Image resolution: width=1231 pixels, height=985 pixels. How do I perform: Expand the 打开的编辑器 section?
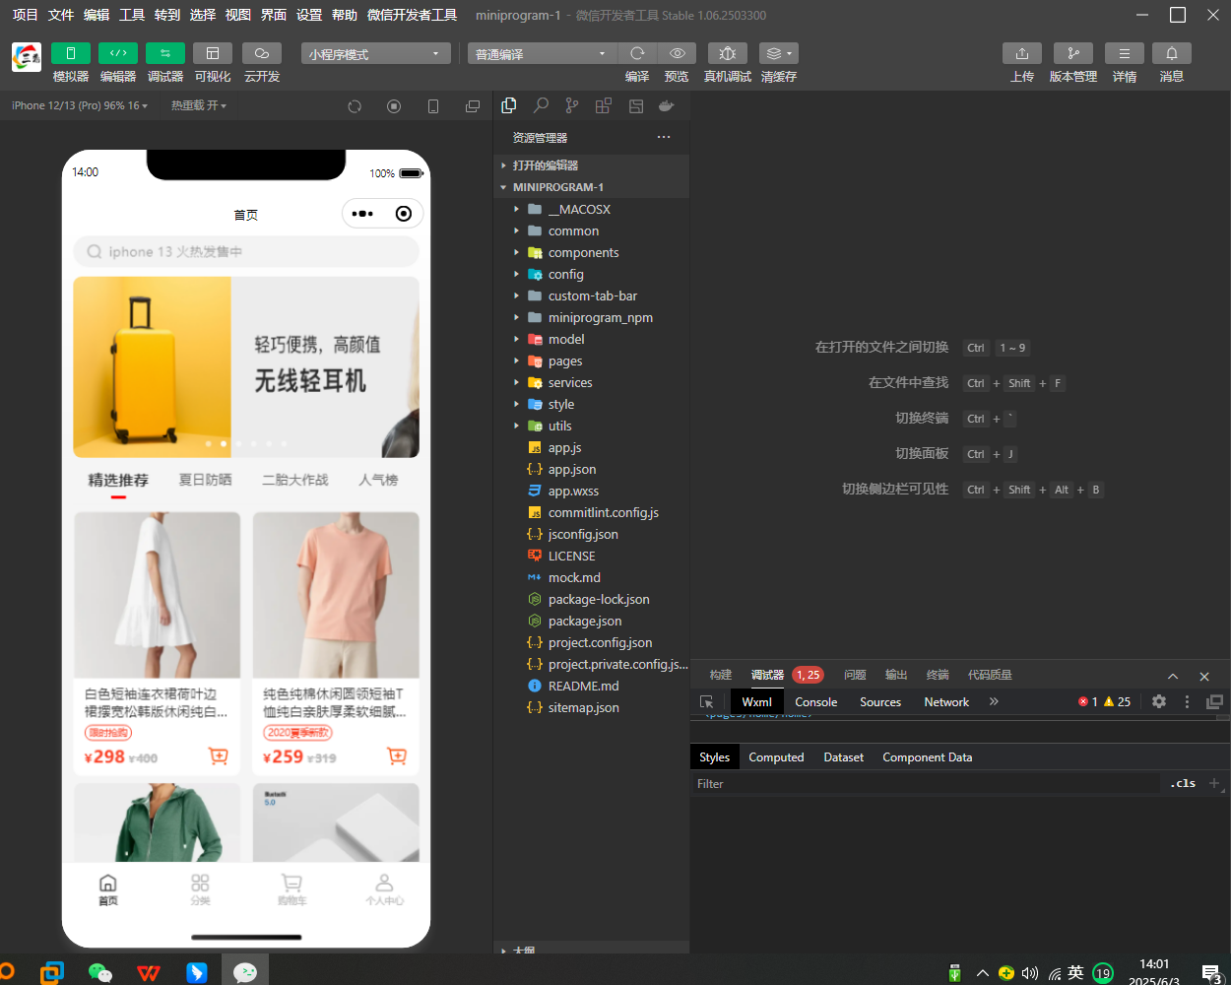tap(591, 165)
